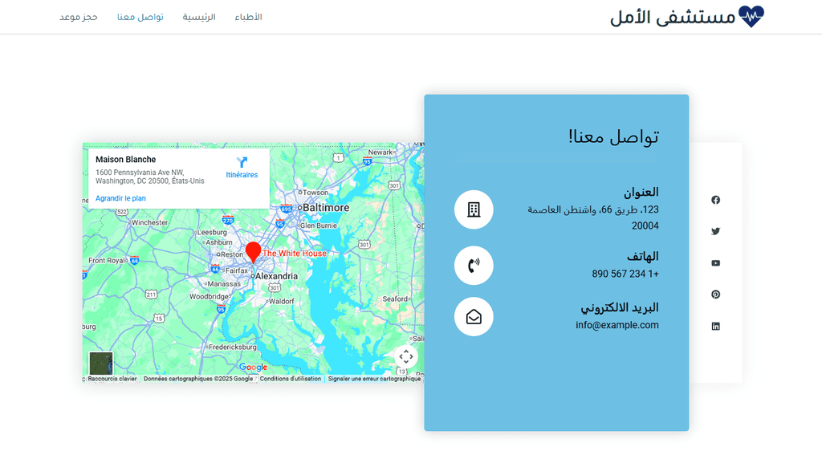Click the Google logo on map
The width and height of the screenshot is (822, 451).
point(253,368)
